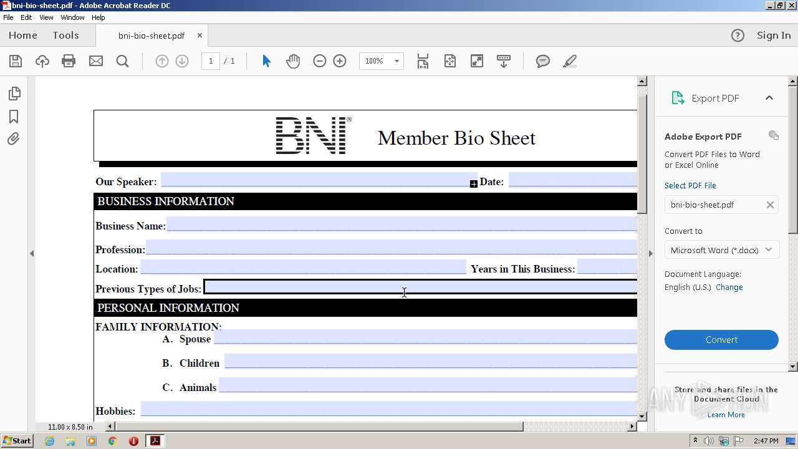This screenshot has height=449, width=798.
Task: Open Chrome from the taskbar
Action: tap(112, 441)
